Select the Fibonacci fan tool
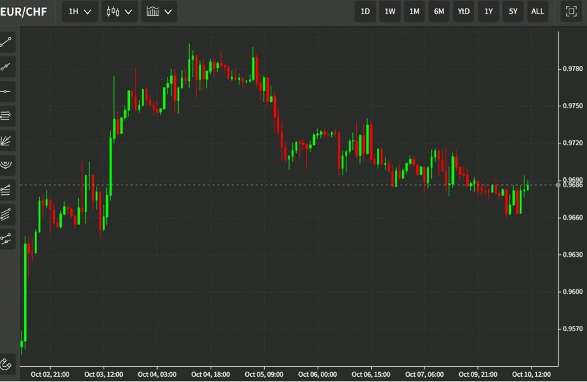587x382 pixels. [7, 141]
